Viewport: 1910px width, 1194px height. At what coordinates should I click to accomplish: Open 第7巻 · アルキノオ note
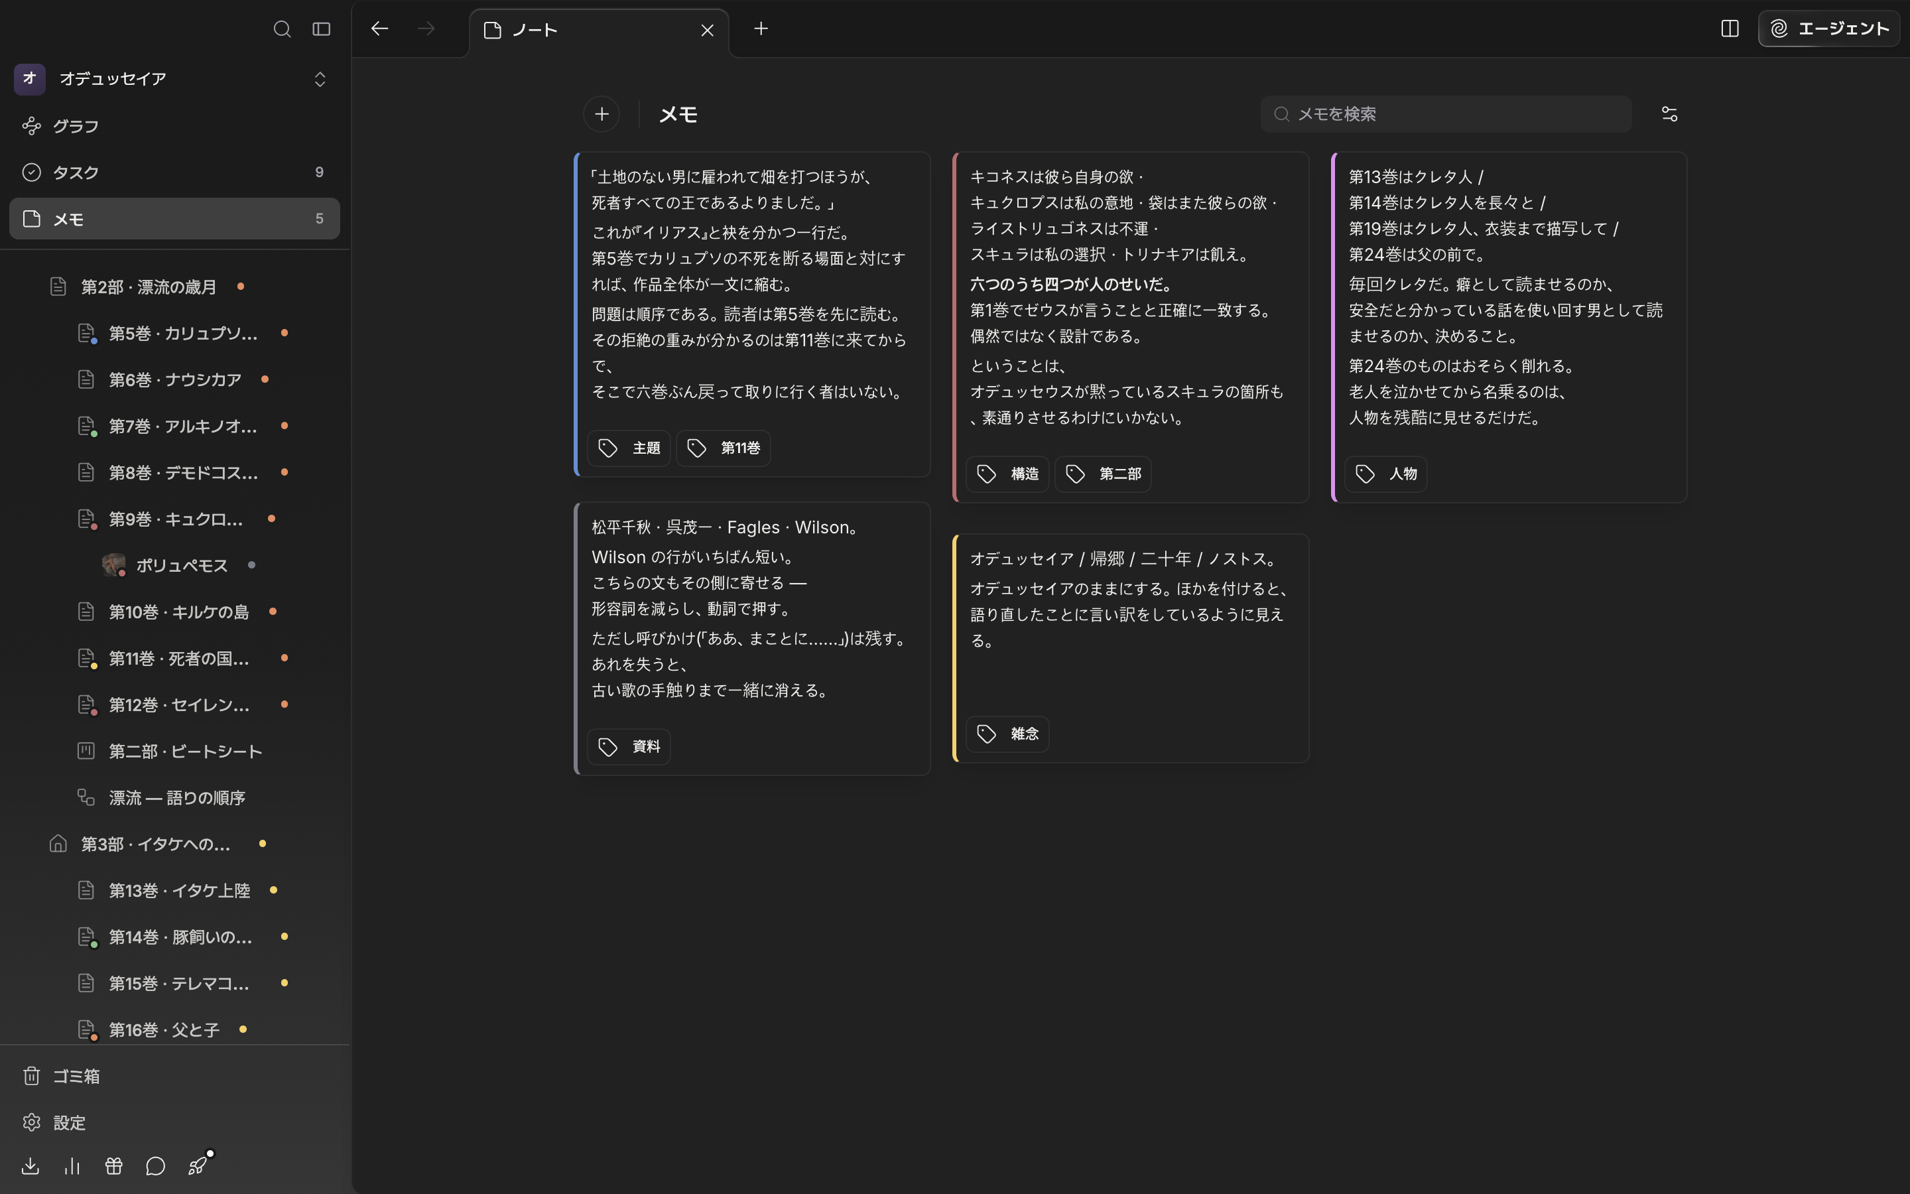click(x=183, y=427)
